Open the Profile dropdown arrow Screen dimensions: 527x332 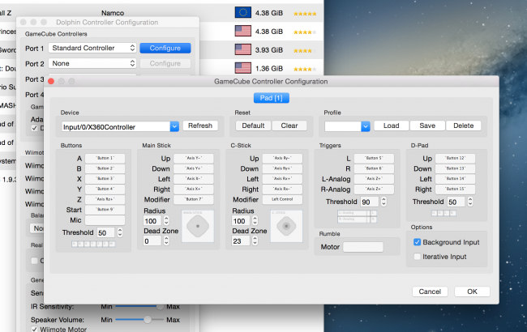point(366,126)
